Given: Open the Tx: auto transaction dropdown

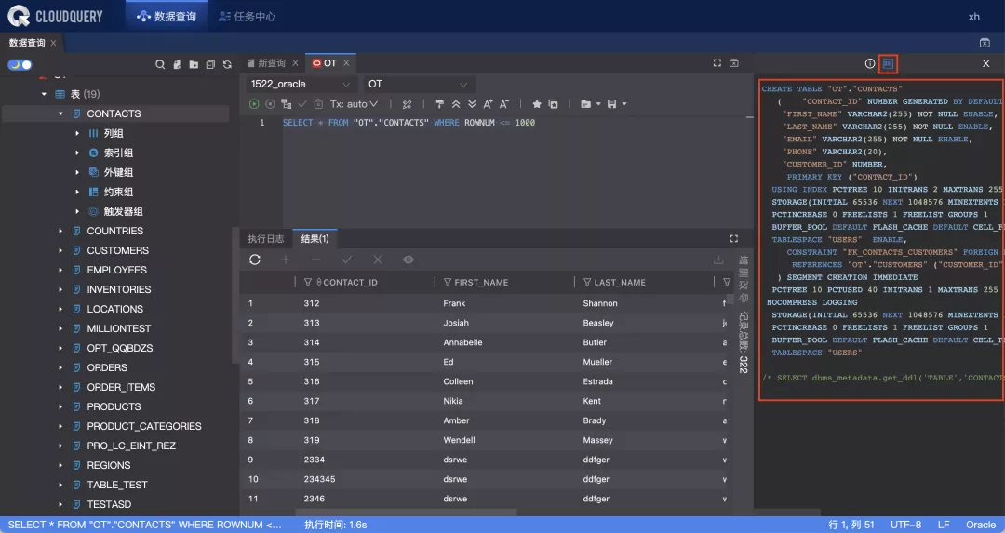Looking at the screenshot, I should 355,104.
